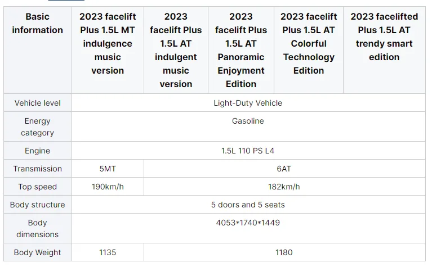432x267 pixels.
Task: Click the "5 doors and 5 seats" cell
Action: 248,205
